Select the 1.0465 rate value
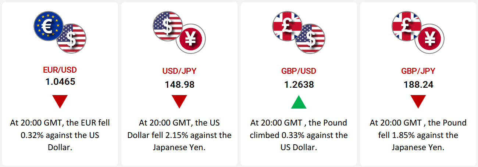The height and width of the screenshot is (167, 478). point(60,81)
